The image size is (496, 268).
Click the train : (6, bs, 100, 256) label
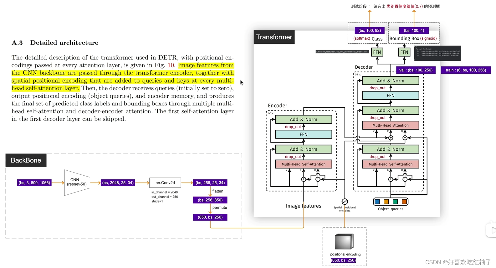[466, 70]
